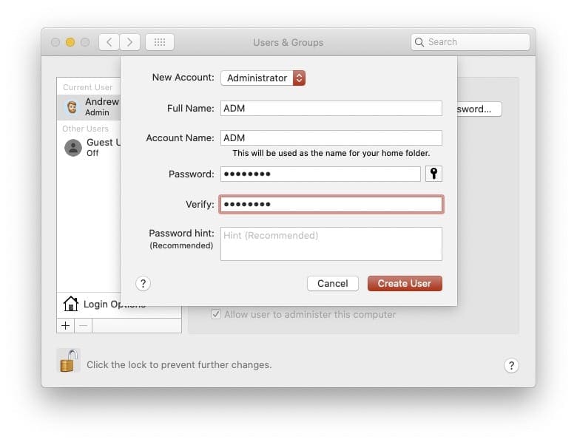
Task: Click the remove user minus button
Action: (x=84, y=326)
